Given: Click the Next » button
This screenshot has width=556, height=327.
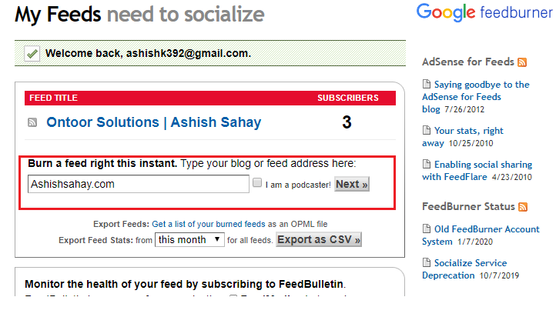Looking at the screenshot, I should (x=352, y=184).
